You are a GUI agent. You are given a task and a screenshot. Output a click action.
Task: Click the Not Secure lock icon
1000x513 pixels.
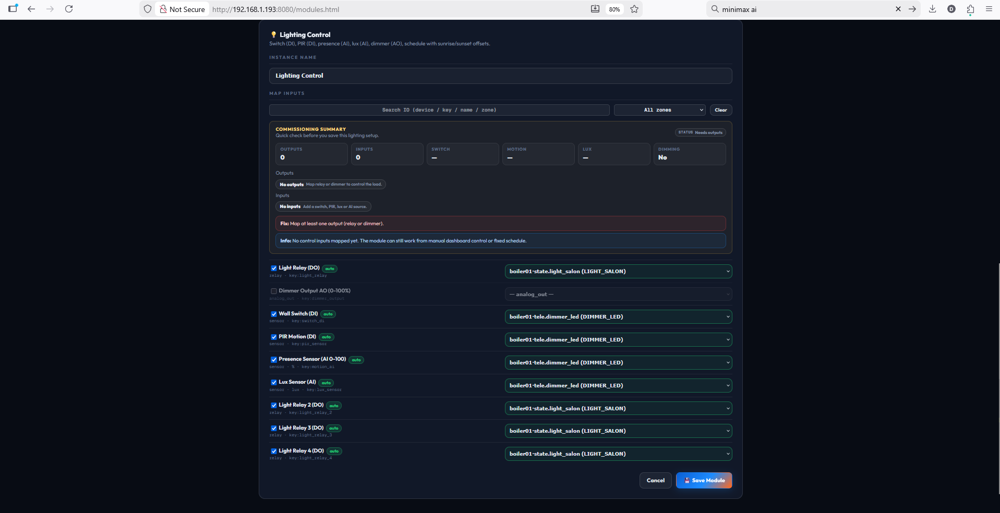(x=163, y=9)
